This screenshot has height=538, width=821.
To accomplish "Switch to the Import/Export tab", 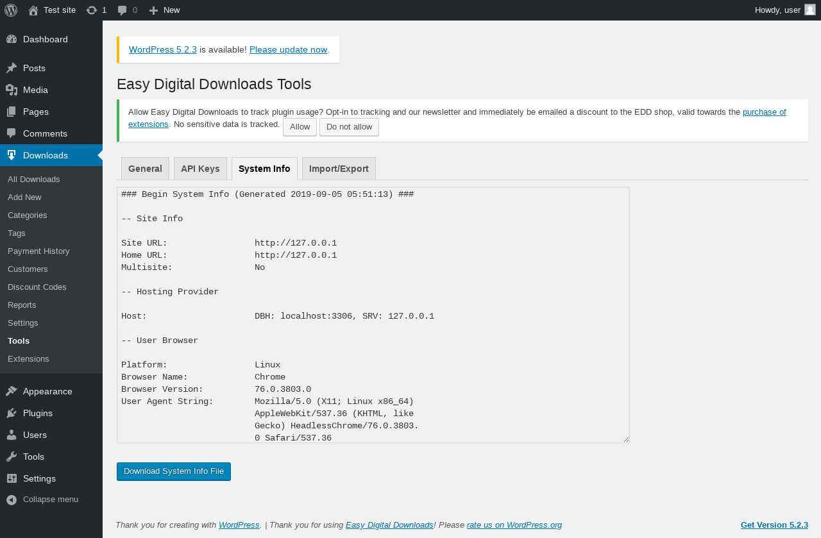I will point(339,169).
